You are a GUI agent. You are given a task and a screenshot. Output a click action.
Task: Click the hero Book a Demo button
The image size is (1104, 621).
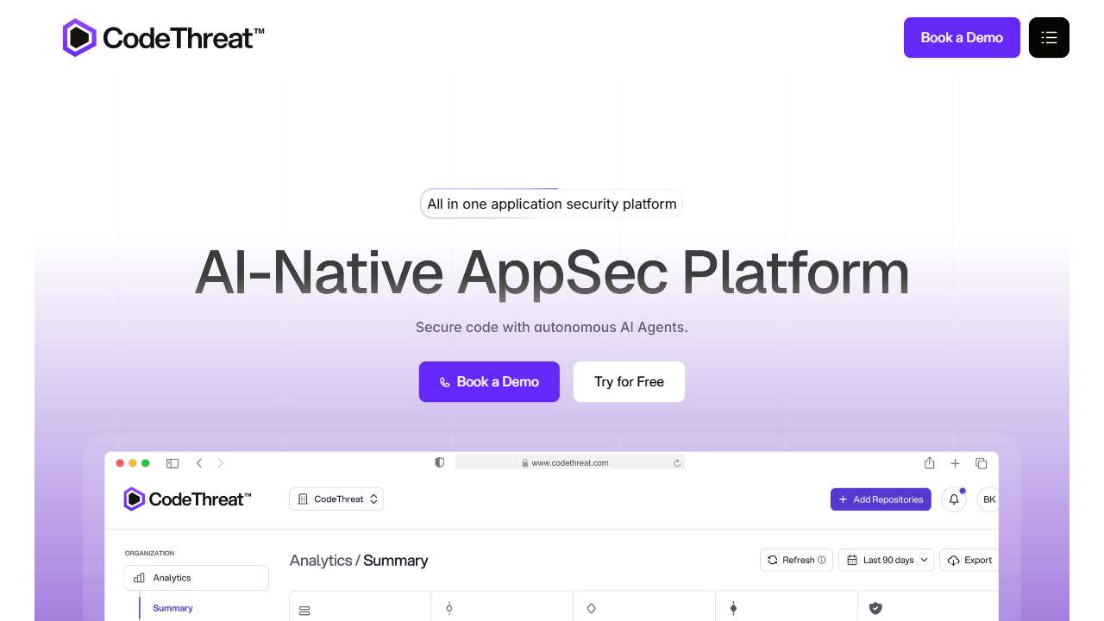[489, 382]
